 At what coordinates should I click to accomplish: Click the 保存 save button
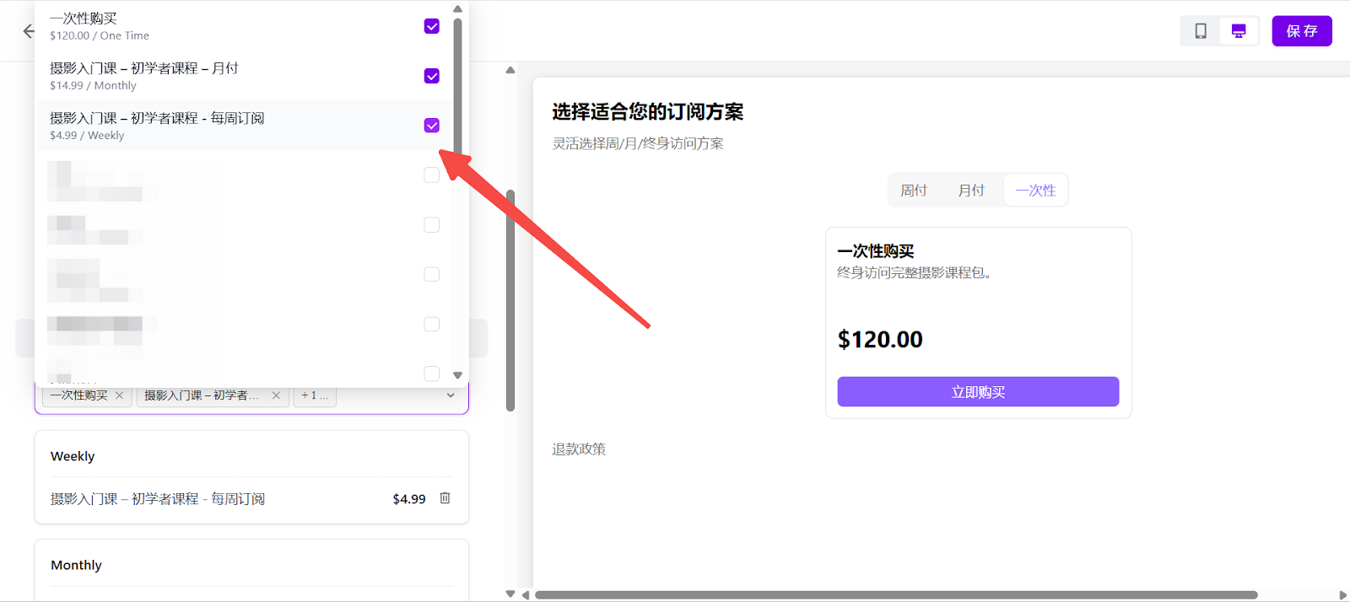(x=1301, y=31)
